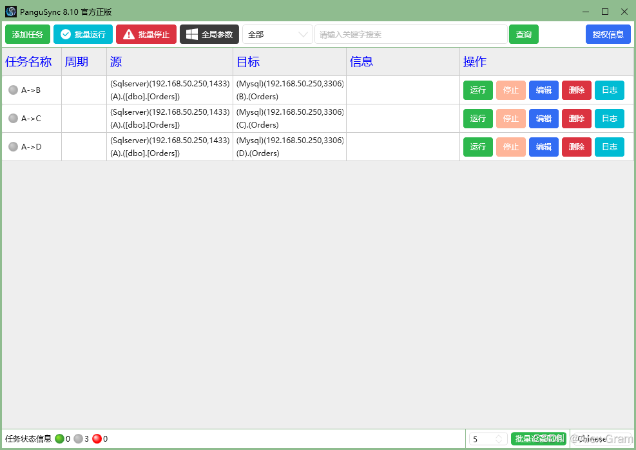Viewport: 636px width, 450px height.
Task: Open 授权信息 license info
Action: click(608, 34)
